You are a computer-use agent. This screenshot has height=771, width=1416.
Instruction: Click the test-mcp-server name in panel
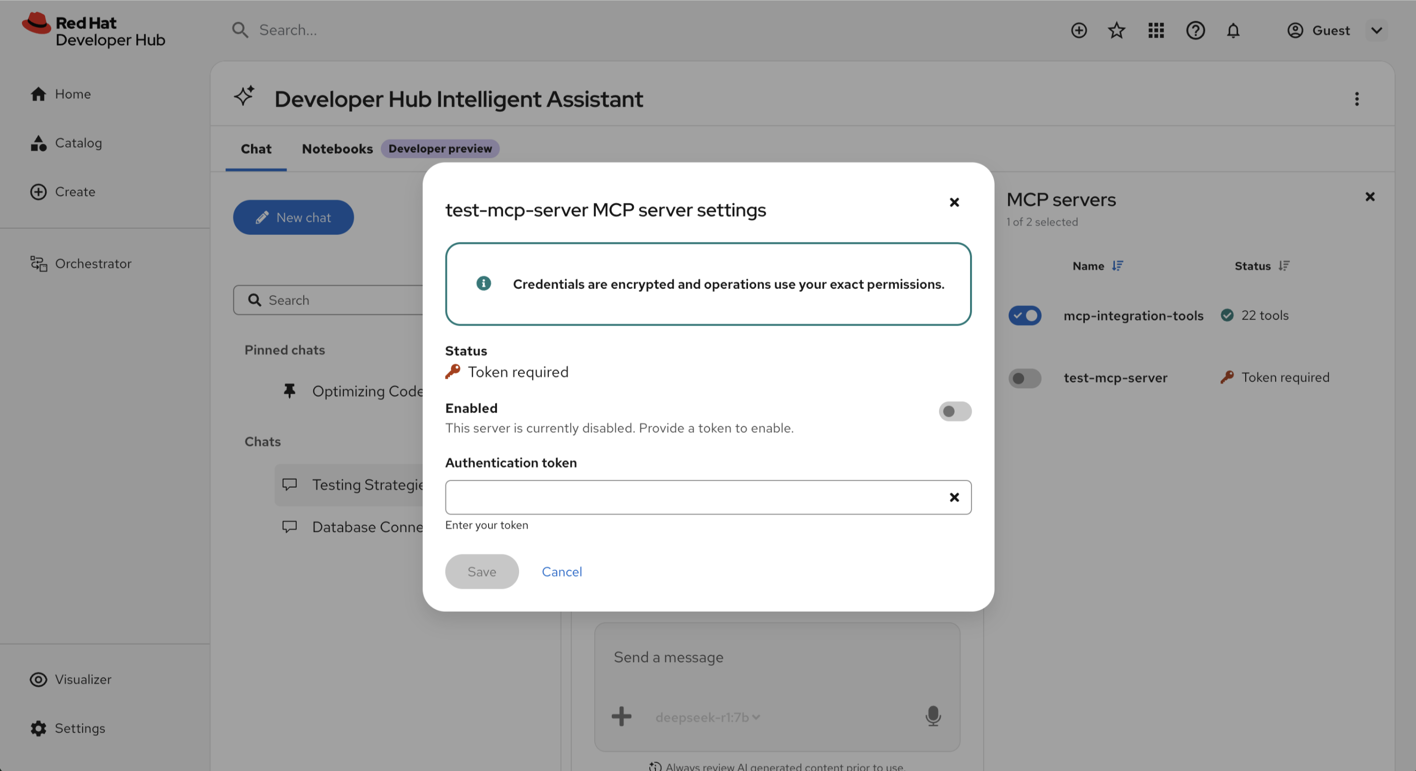tap(1115, 378)
